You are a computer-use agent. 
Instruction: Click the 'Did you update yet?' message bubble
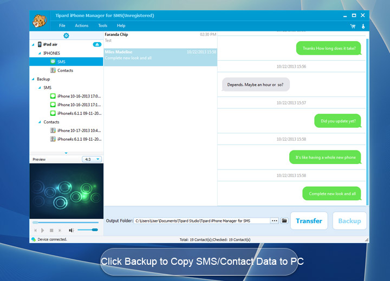click(338, 121)
